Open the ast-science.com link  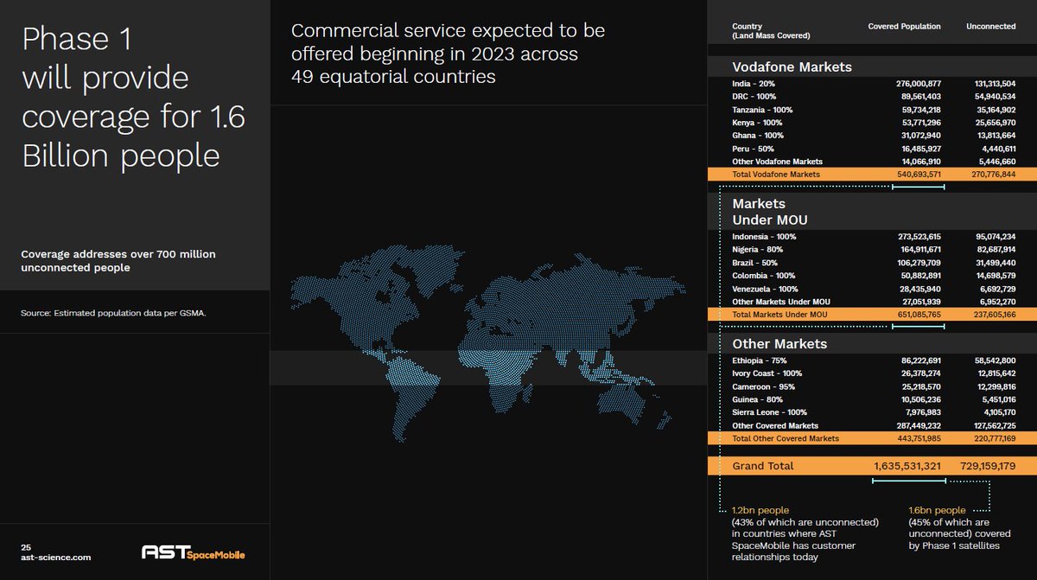tap(56, 558)
